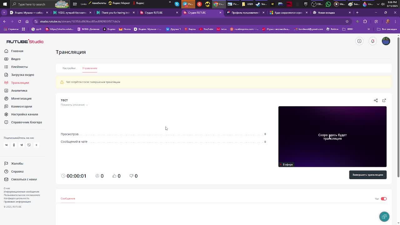The height and width of the screenshot is (225, 400).
Task: Open notifications bell icon
Action: (372, 41)
